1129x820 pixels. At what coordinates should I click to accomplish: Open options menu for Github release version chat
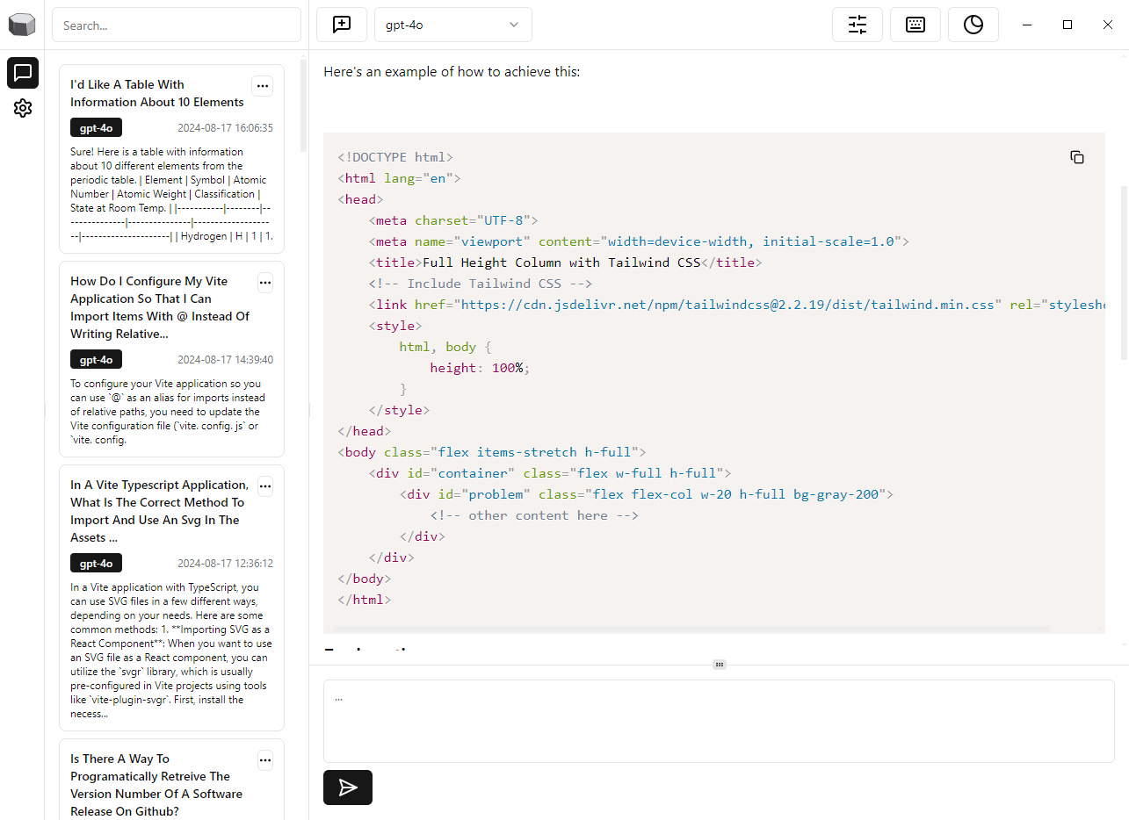coord(265,759)
